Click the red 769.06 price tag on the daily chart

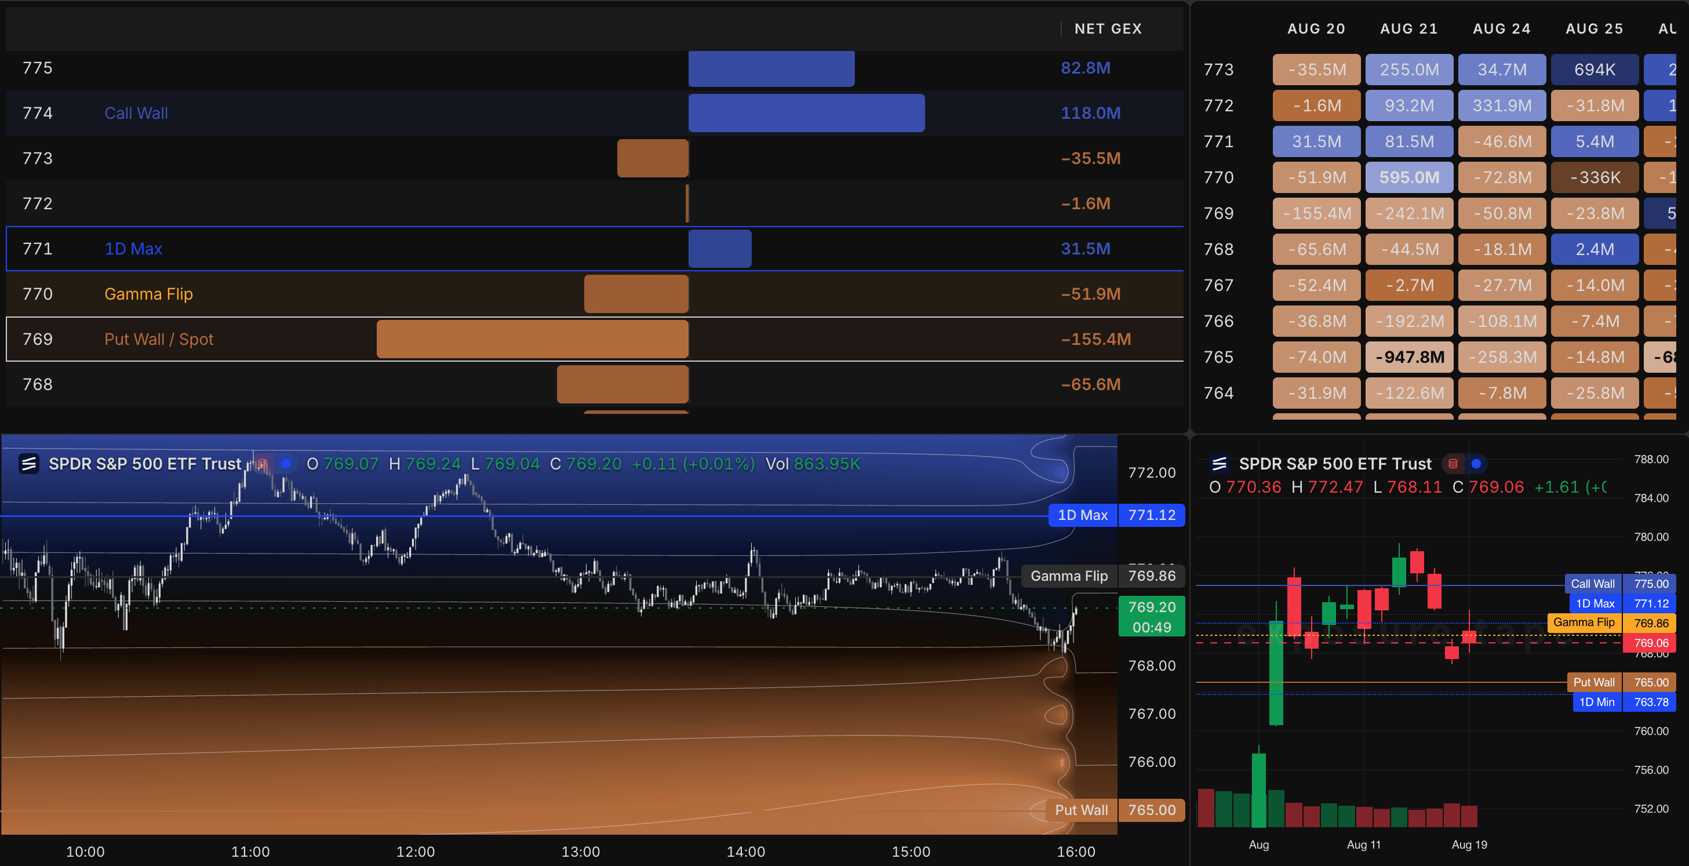(1650, 643)
